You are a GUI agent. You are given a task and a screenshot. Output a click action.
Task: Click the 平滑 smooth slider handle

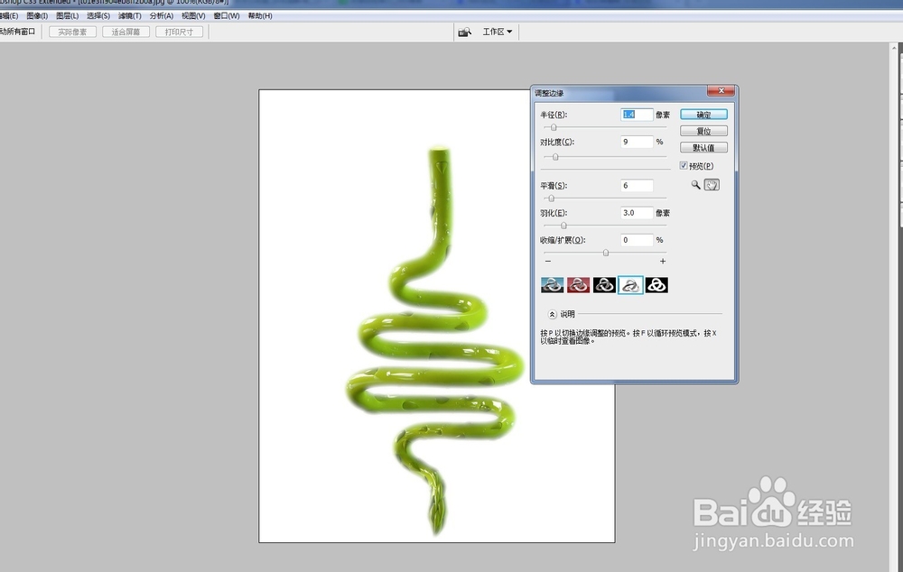coord(551,198)
